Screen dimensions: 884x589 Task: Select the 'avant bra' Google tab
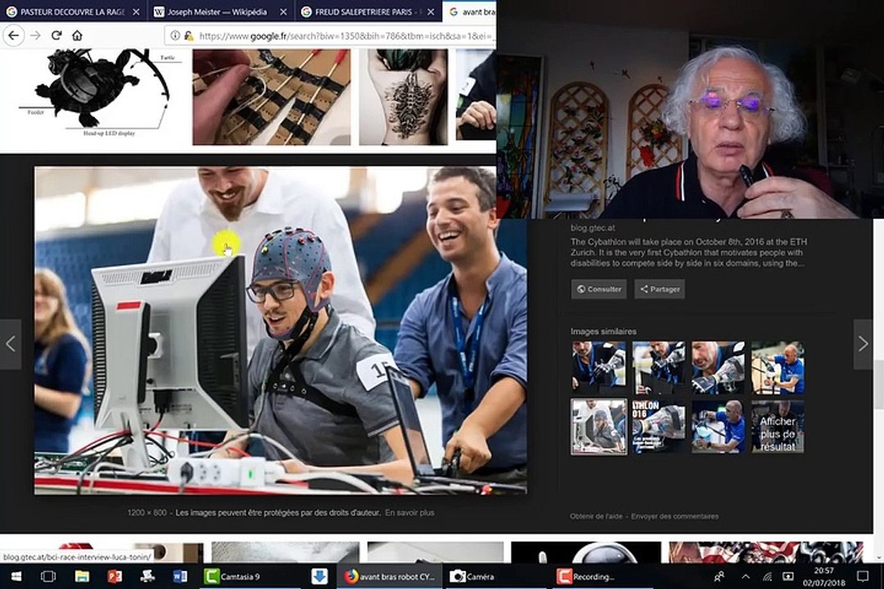tap(471, 11)
